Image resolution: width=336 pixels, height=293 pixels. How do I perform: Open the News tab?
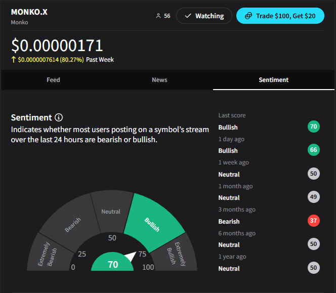(159, 80)
